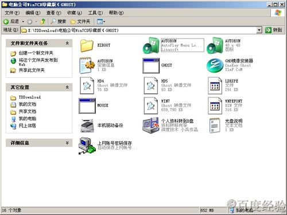287x215 pixels.
Task: Open the 收藏(A) menu
Action: 75,13
